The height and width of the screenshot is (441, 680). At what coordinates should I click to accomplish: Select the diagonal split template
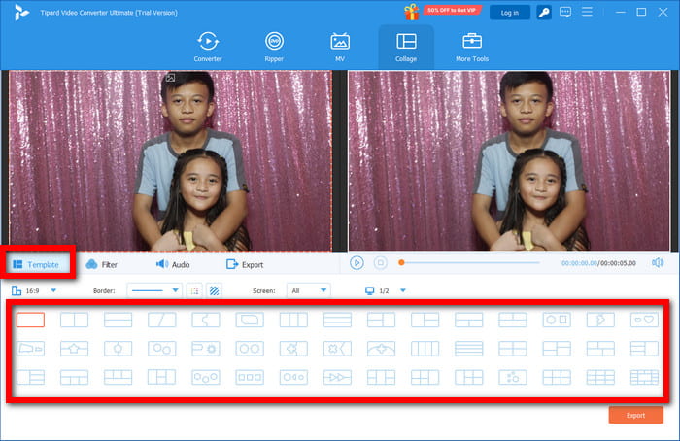click(x=162, y=320)
